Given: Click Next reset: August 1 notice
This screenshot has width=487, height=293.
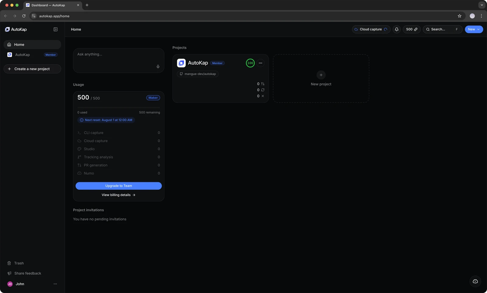Looking at the screenshot, I should 106,120.
